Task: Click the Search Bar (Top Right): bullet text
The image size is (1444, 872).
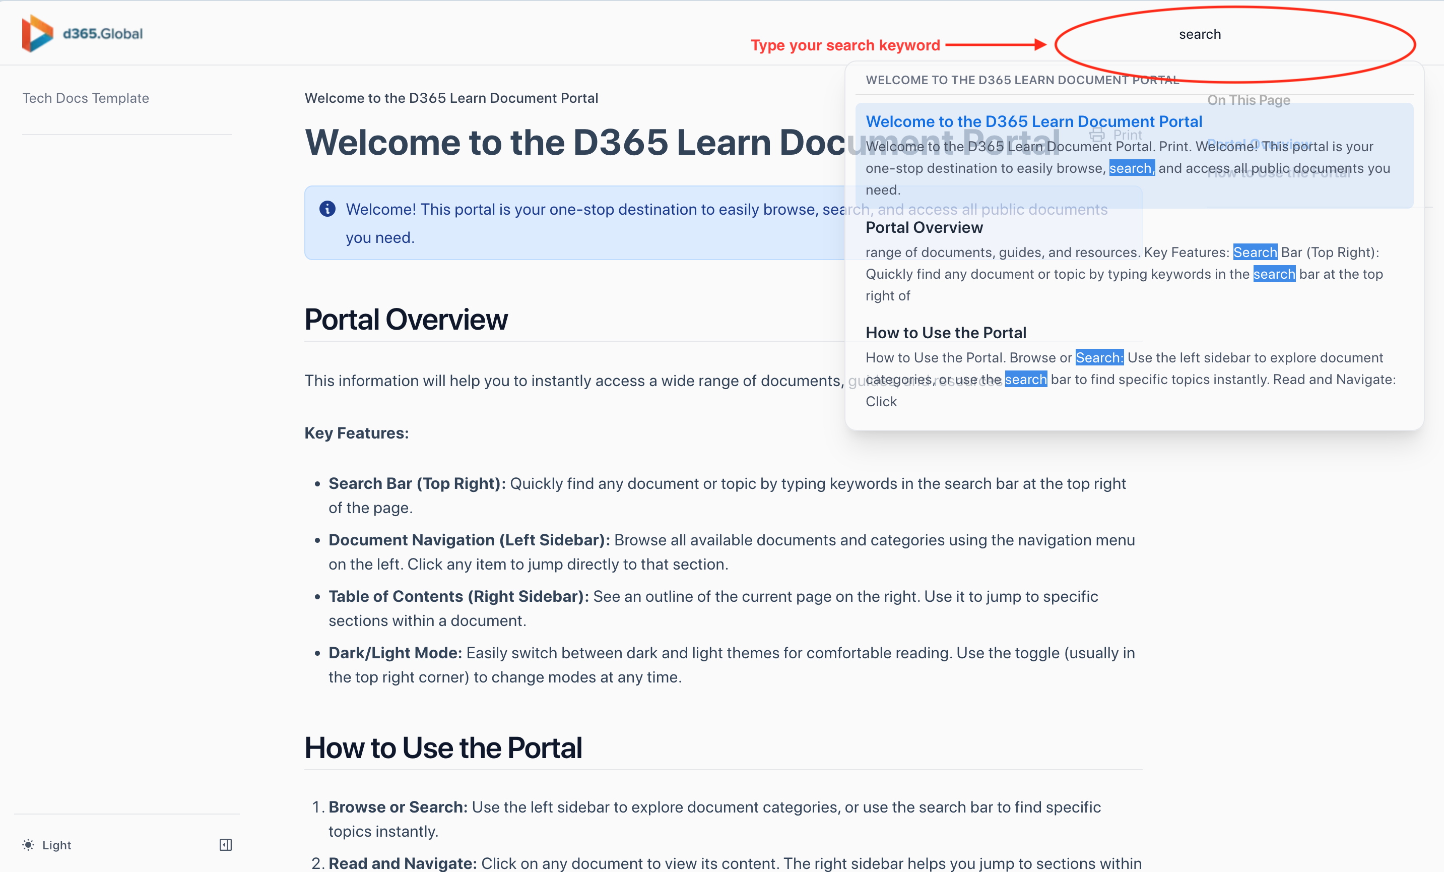Action: click(x=417, y=483)
